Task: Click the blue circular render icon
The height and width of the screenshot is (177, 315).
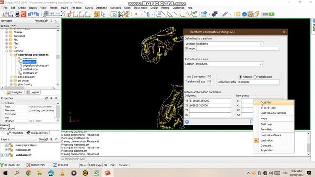Action: [x=244, y=14]
